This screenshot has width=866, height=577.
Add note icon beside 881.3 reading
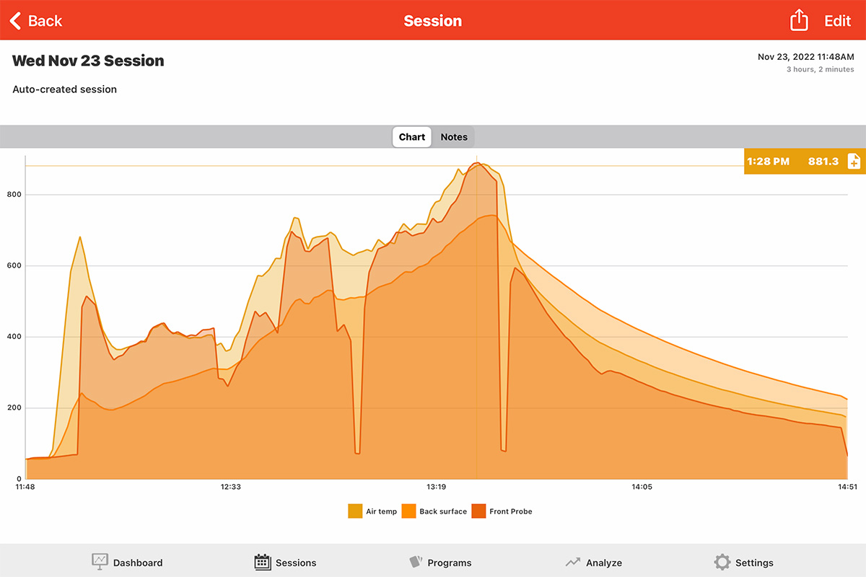tap(854, 162)
